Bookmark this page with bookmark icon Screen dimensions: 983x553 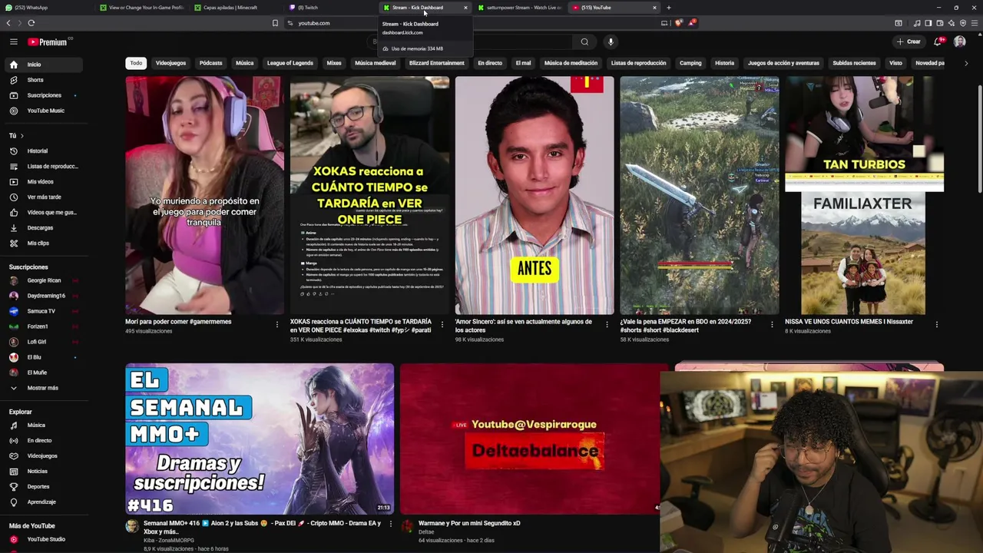[275, 23]
